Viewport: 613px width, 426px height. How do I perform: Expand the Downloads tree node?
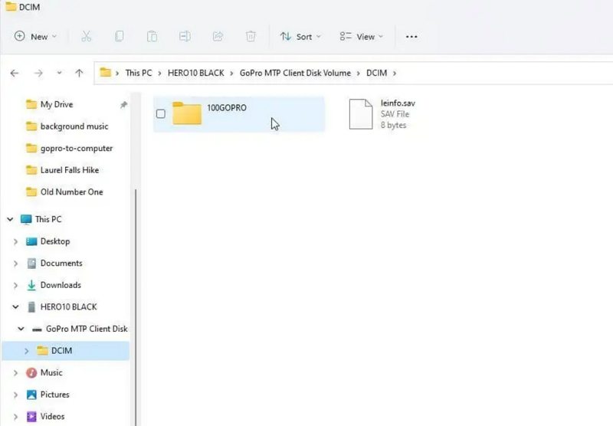[15, 285]
